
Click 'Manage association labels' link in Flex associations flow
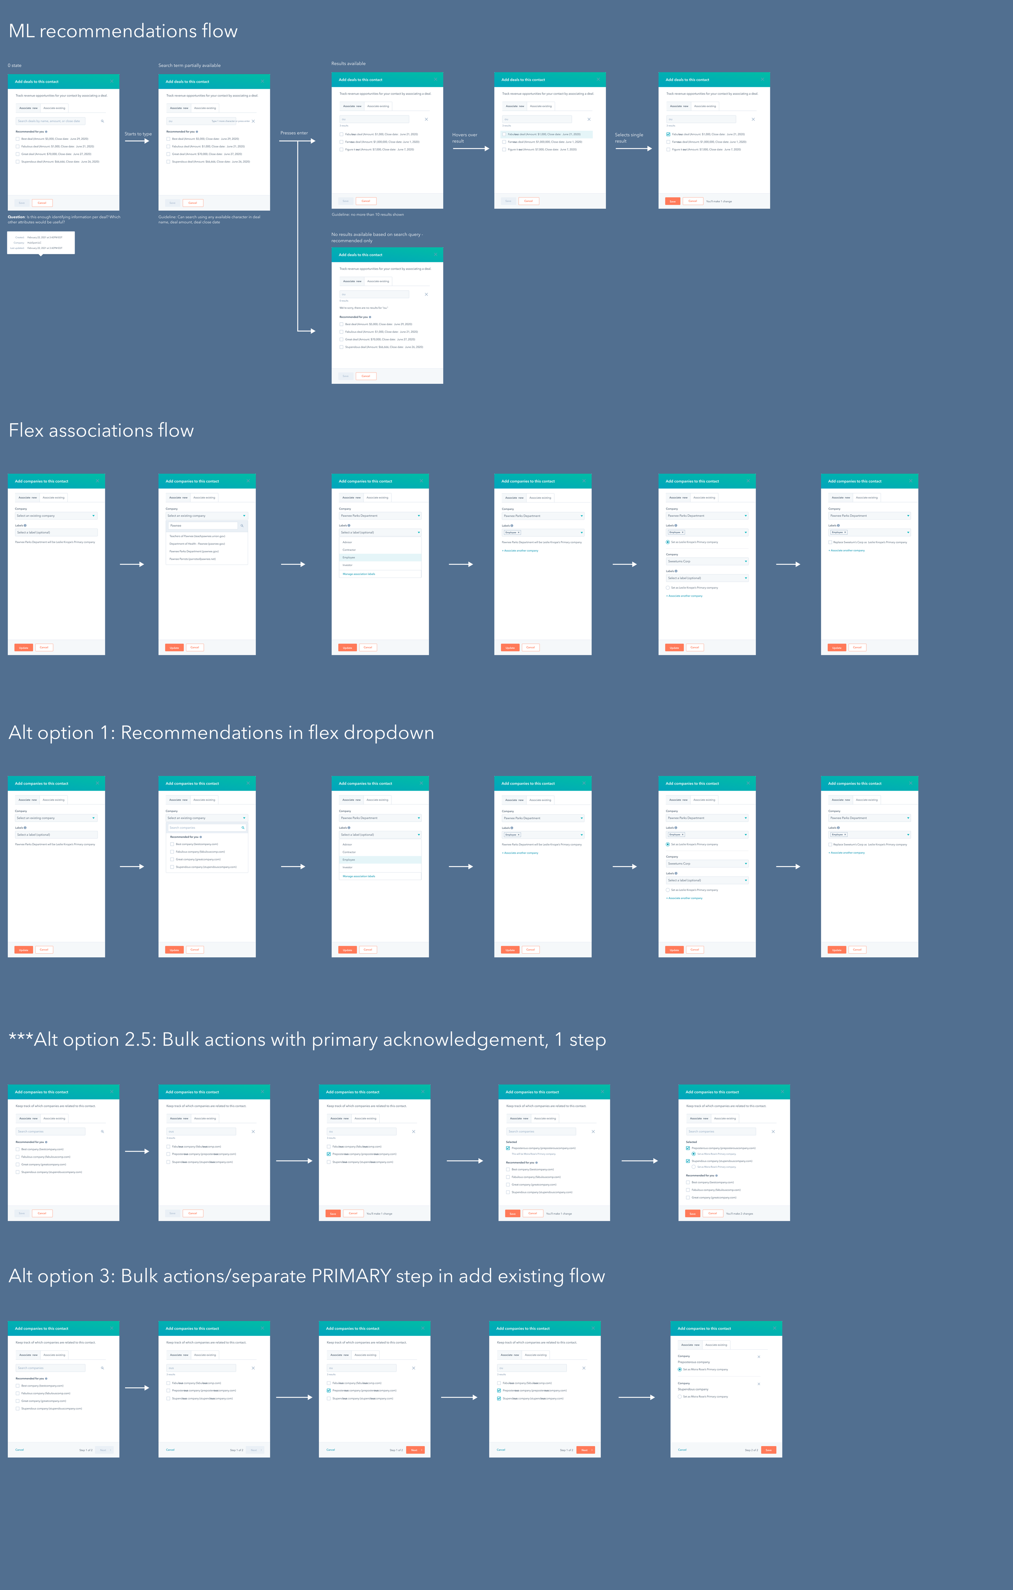(359, 574)
